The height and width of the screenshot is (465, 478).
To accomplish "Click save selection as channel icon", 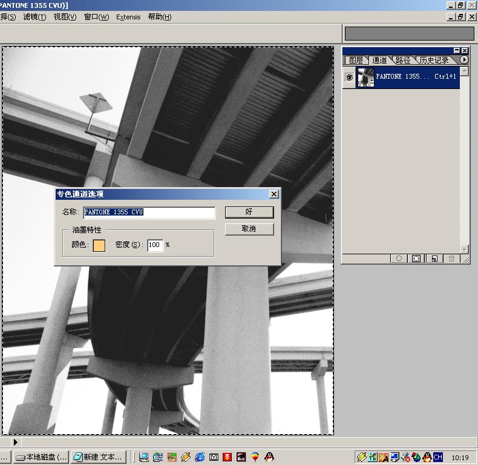I will point(416,259).
